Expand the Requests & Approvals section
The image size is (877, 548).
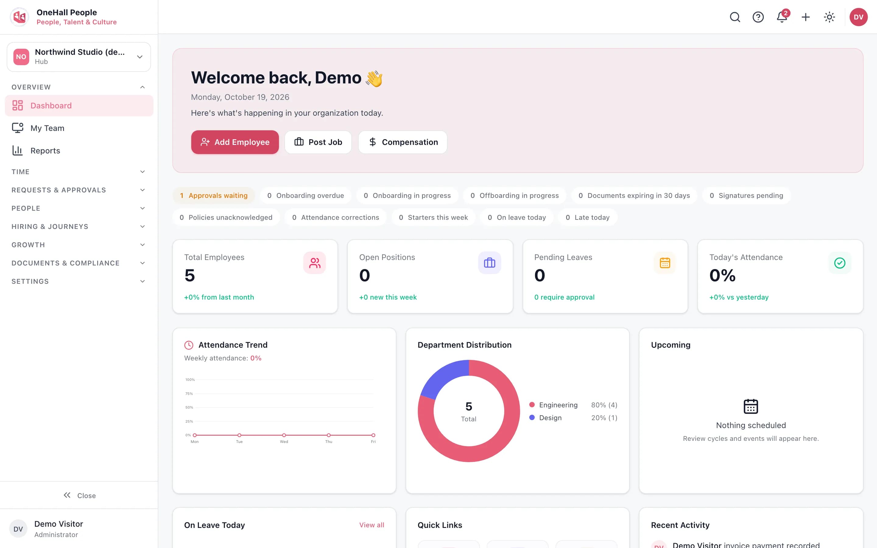point(79,190)
